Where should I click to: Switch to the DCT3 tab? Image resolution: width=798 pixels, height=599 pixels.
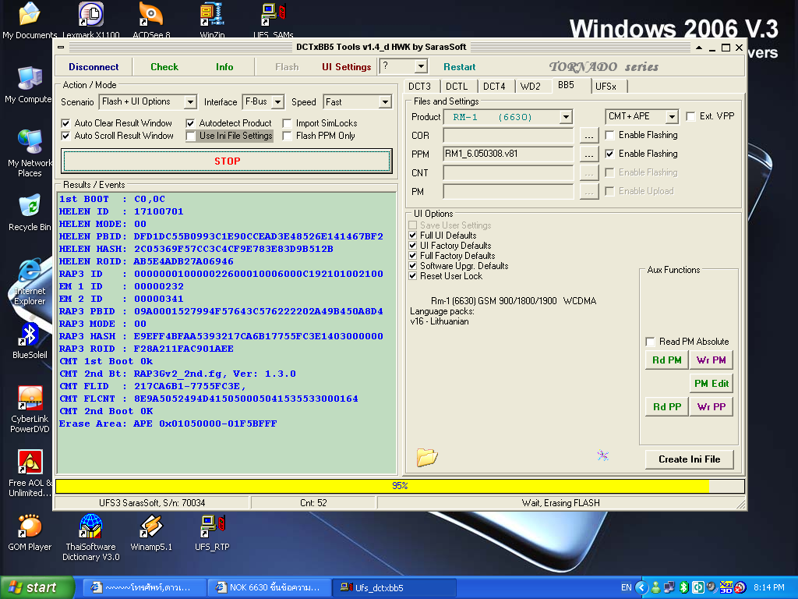pyautogui.click(x=419, y=87)
